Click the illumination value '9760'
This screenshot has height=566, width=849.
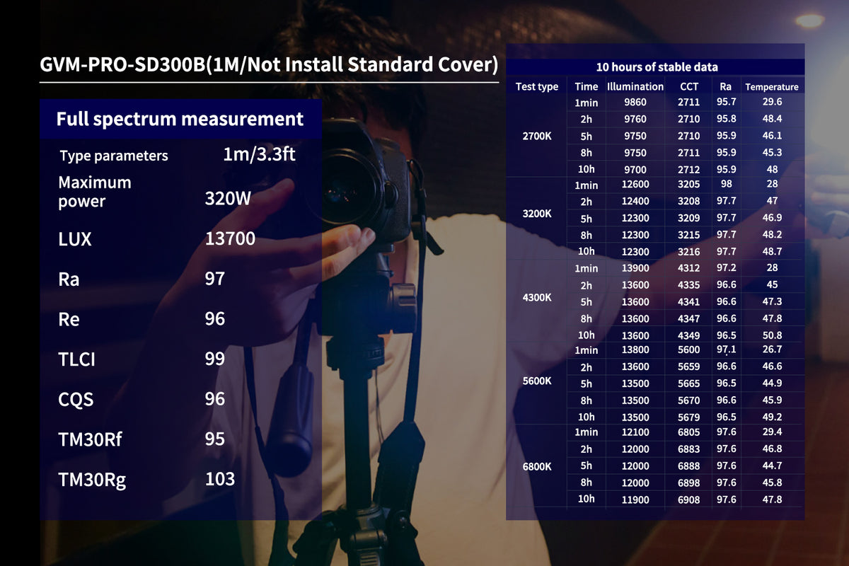pyautogui.click(x=635, y=119)
